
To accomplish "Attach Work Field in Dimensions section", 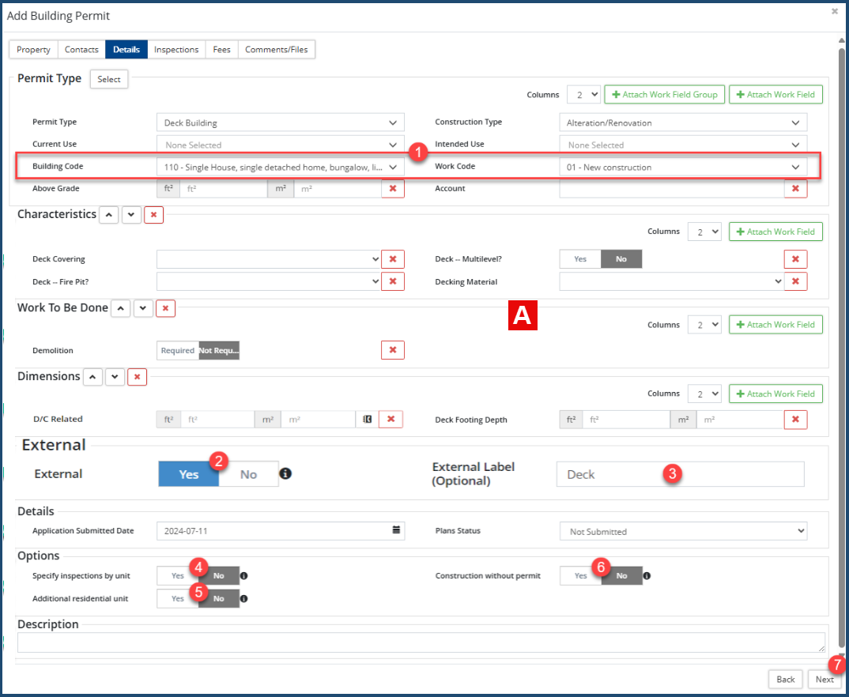I will coord(776,394).
